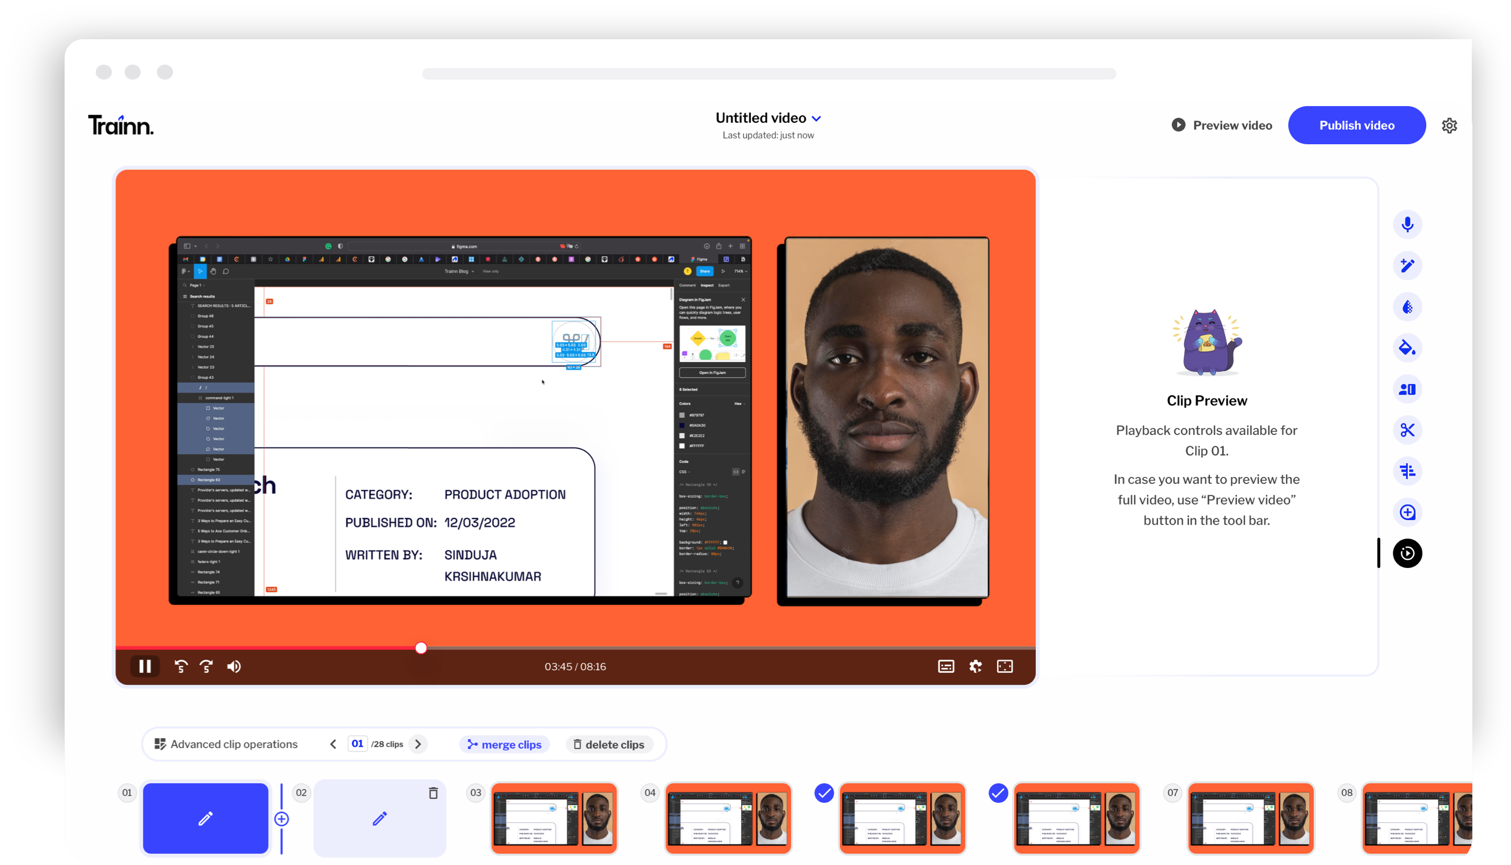
Task: Toggle captions in the video player
Action: [x=946, y=666]
